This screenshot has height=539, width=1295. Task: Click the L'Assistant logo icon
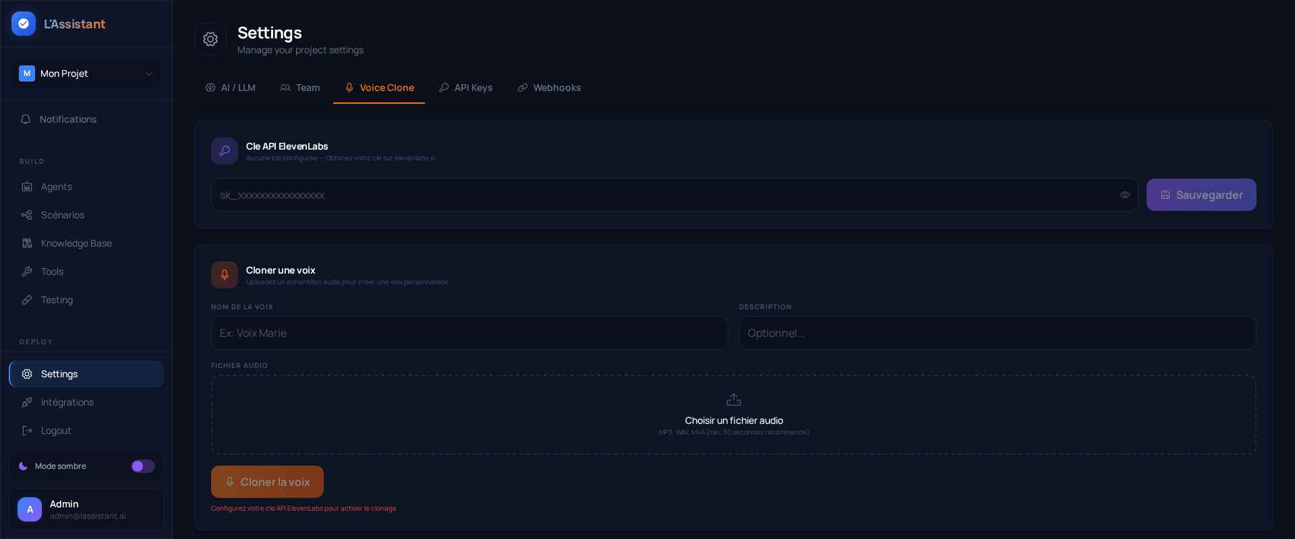pyautogui.click(x=24, y=24)
